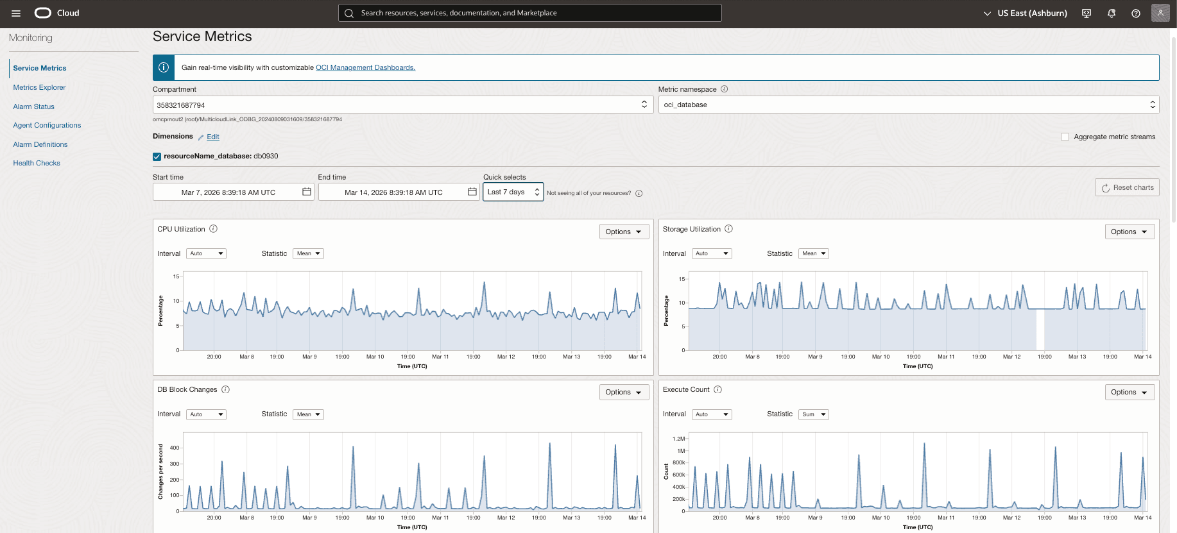Image resolution: width=1177 pixels, height=533 pixels.
Task: Open the help question mark menu
Action: pyautogui.click(x=1136, y=13)
